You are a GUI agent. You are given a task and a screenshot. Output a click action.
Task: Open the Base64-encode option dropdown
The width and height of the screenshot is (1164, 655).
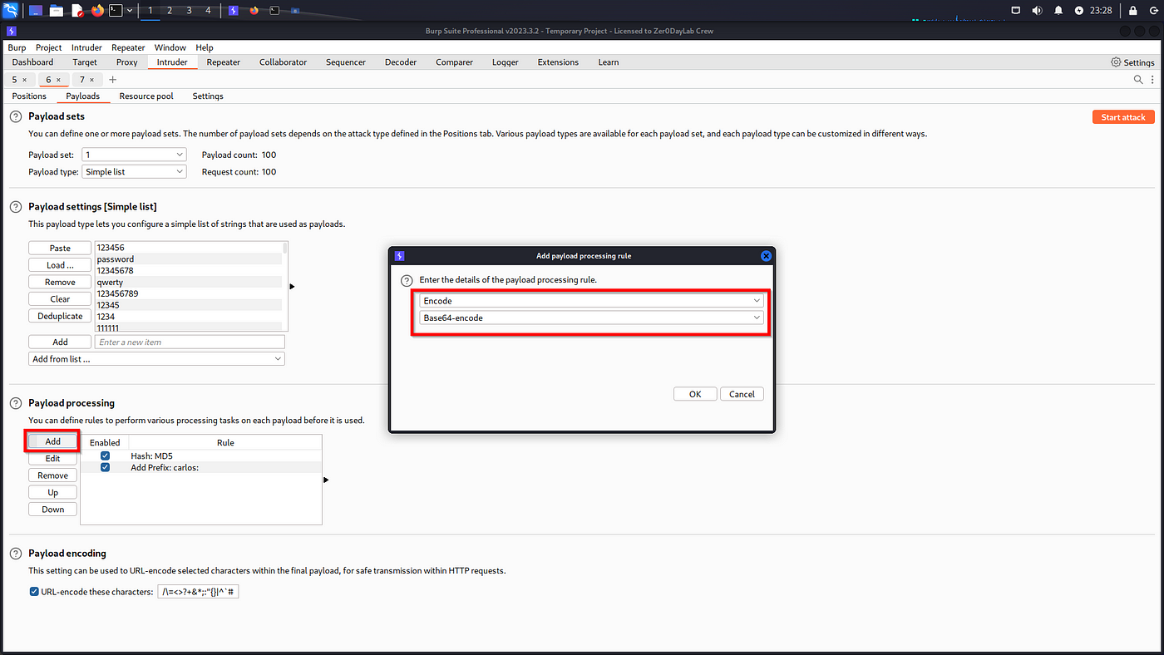pyautogui.click(x=592, y=318)
